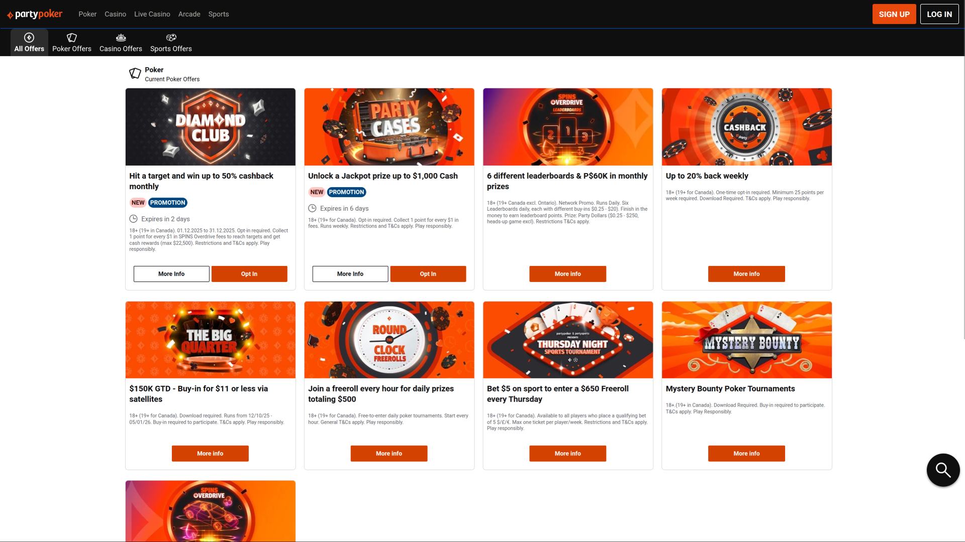Screen dimensions: 965x542
Task: Open the Live Casino section
Action: coord(152,14)
